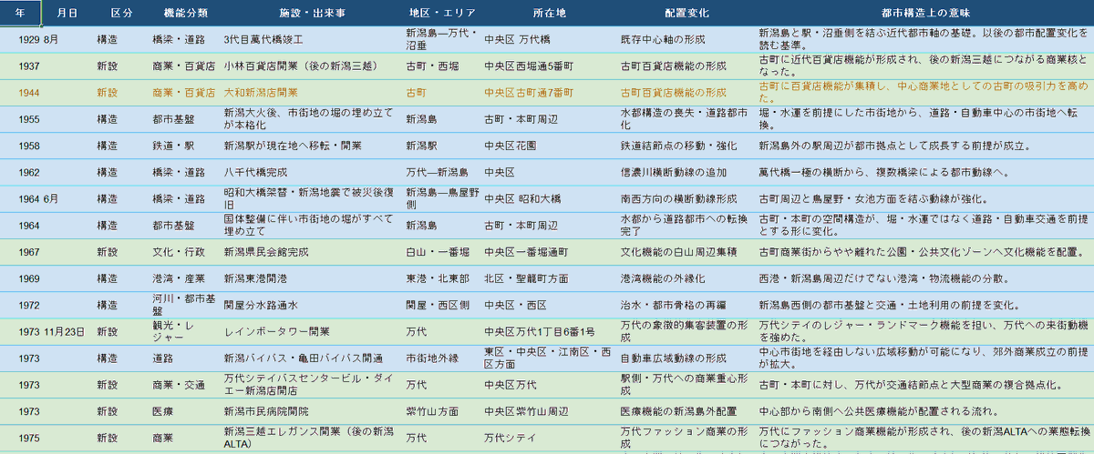
Task: Select the cell 中央区万代1丁目6番1号
Action: click(549, 331)
